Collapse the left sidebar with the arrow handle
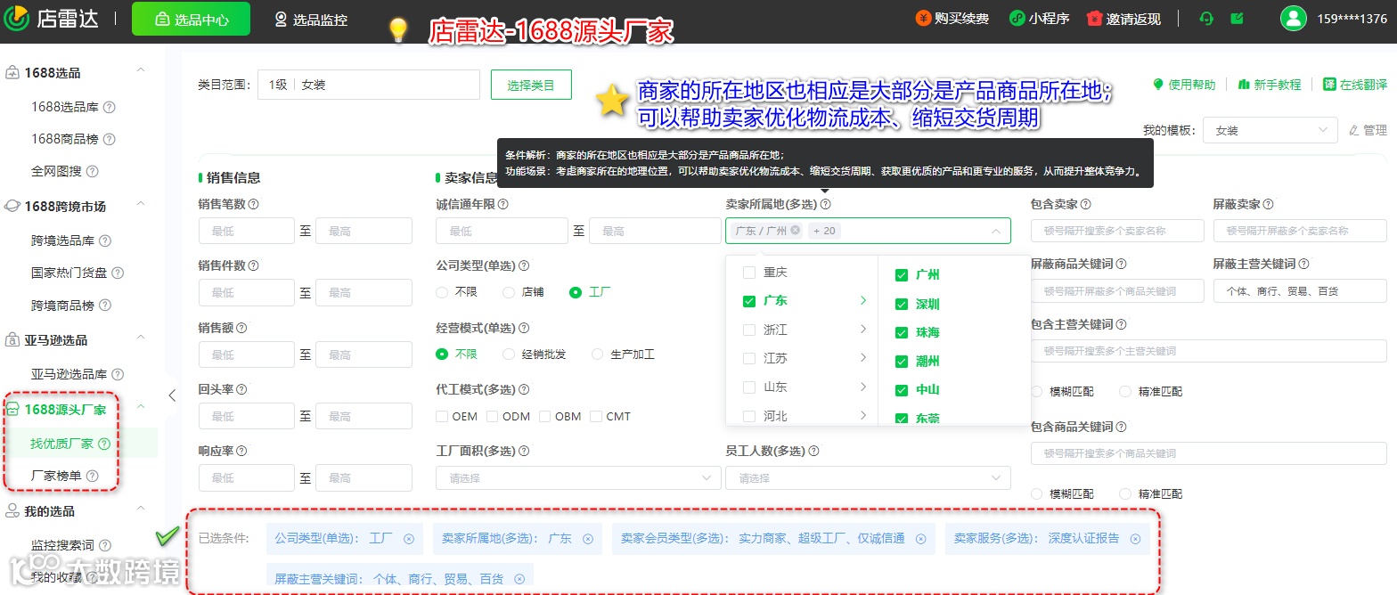 coord(172,395)
